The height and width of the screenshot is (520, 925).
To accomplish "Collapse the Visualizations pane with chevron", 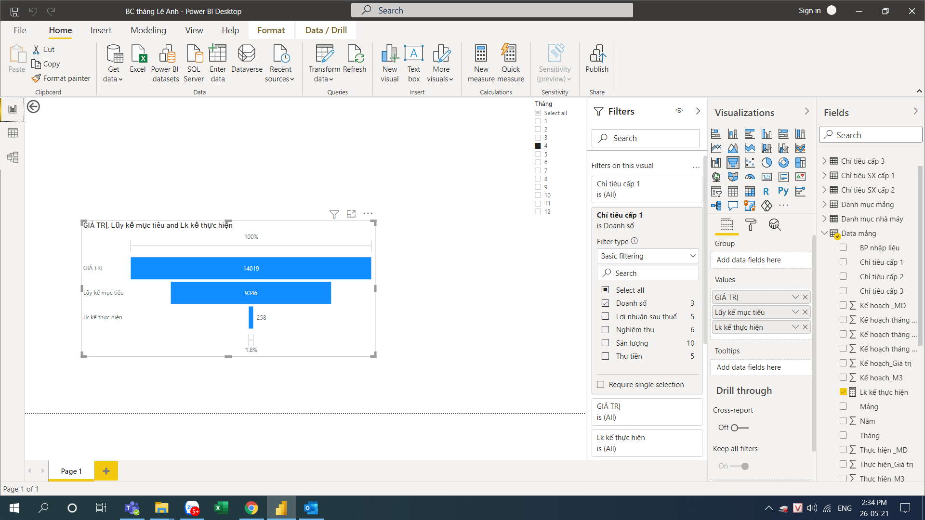I will [807, 111].
